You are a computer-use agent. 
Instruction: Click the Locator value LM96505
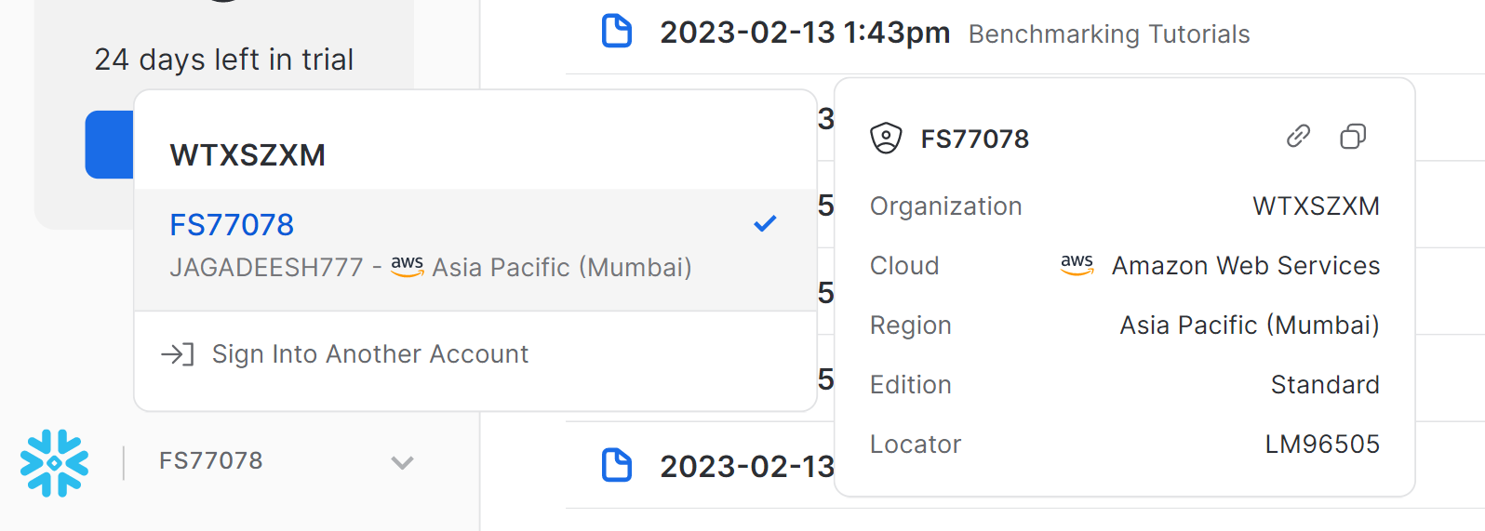tap(1321, 445)
